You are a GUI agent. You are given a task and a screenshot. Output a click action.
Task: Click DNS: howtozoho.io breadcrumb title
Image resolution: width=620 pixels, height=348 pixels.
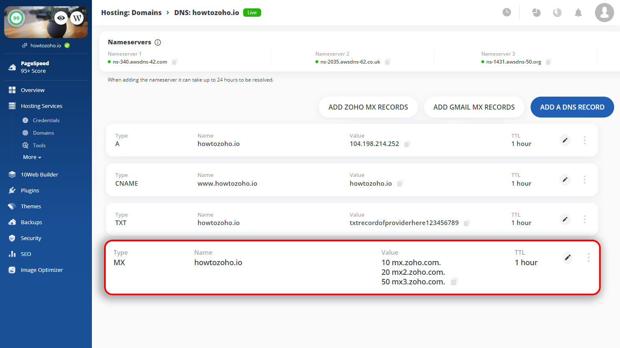(x=206, y=13)
